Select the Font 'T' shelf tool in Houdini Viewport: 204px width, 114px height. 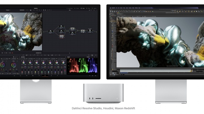137,12
